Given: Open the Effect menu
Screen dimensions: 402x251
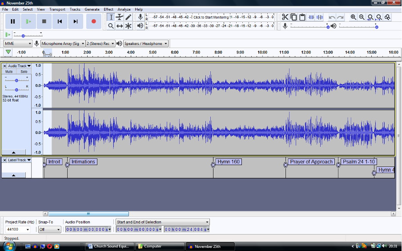Looking at the screenshot, I should [x=109, y=9].
